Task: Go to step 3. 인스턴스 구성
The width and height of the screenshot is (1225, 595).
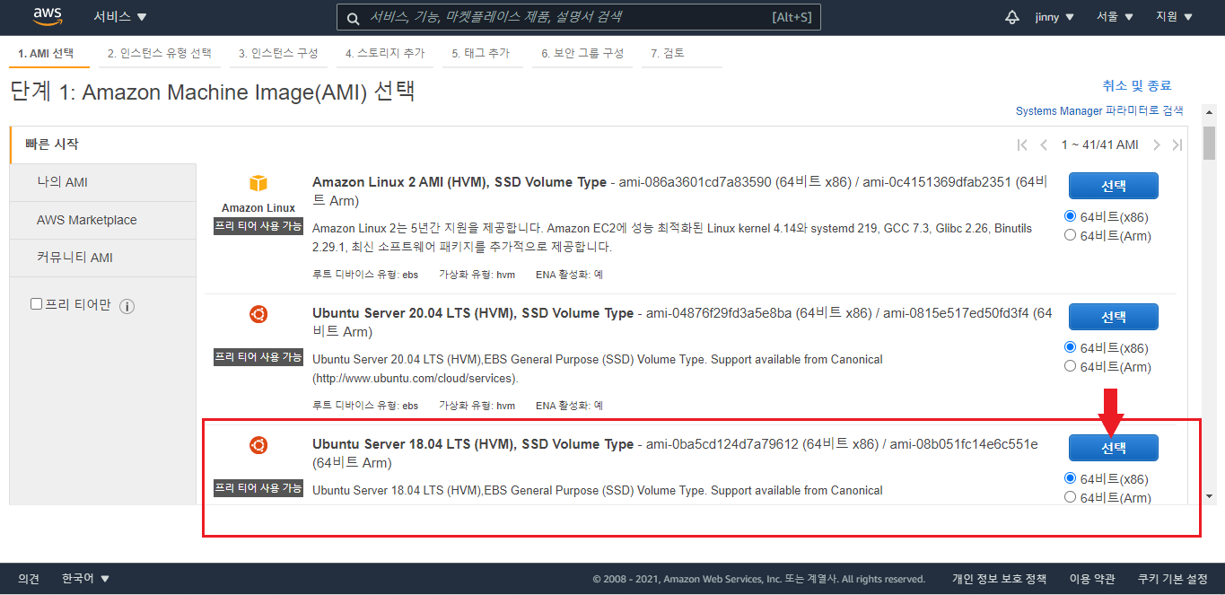Action: click(x=278, y=53)
